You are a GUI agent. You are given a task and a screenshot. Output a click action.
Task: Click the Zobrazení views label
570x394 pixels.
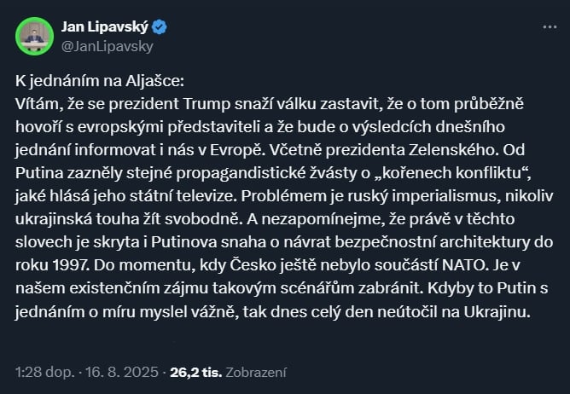(x=256, y=372)
